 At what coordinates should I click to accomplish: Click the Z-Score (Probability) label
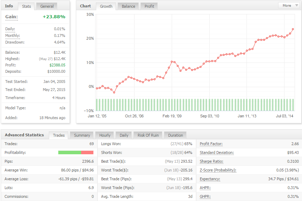click(218, 170)
